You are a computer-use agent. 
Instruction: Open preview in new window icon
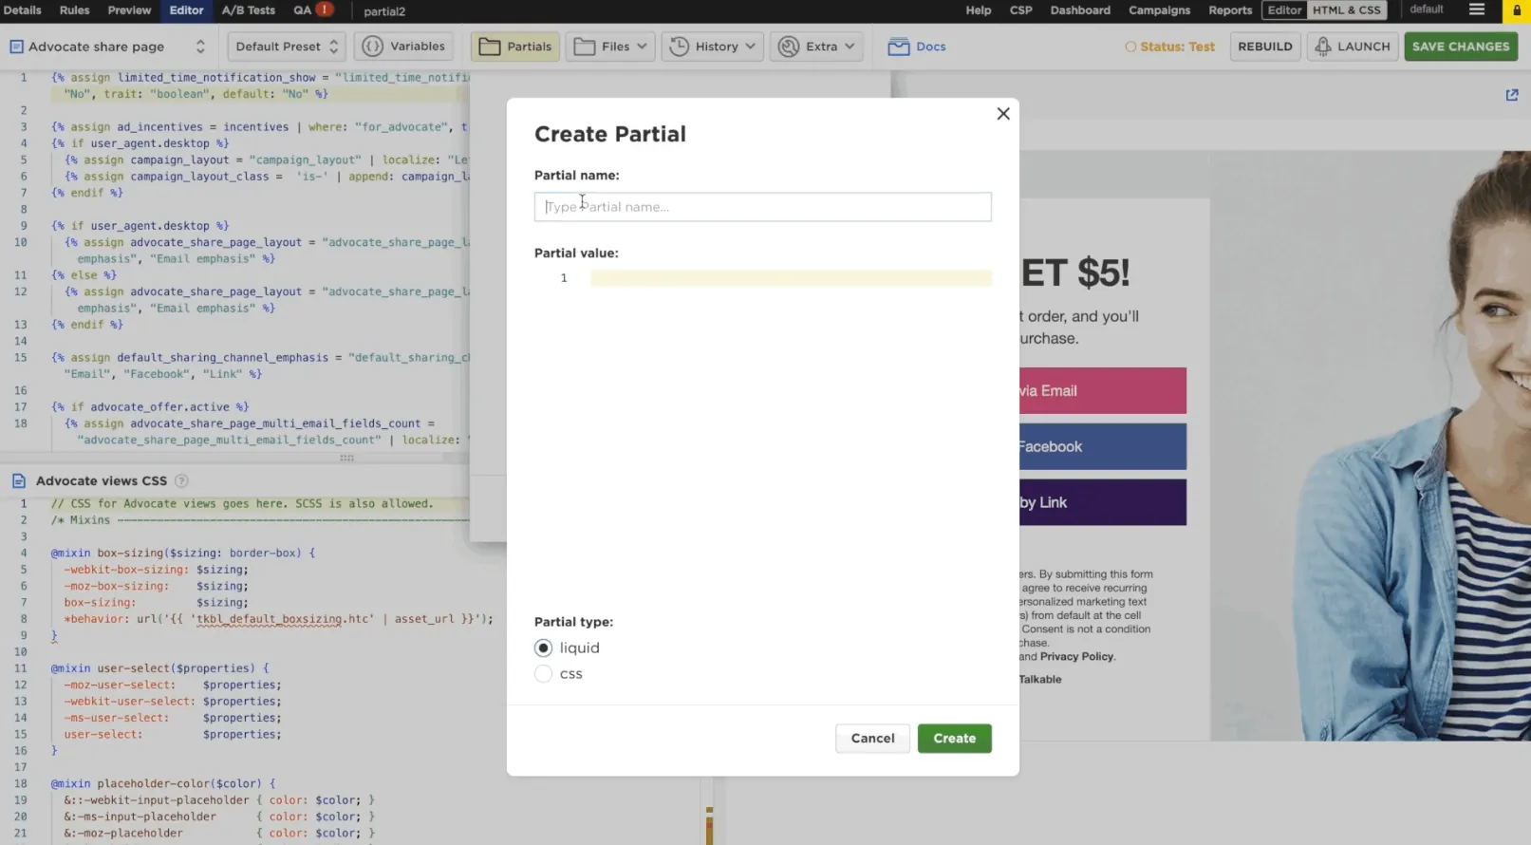[x=1512, y=95]
